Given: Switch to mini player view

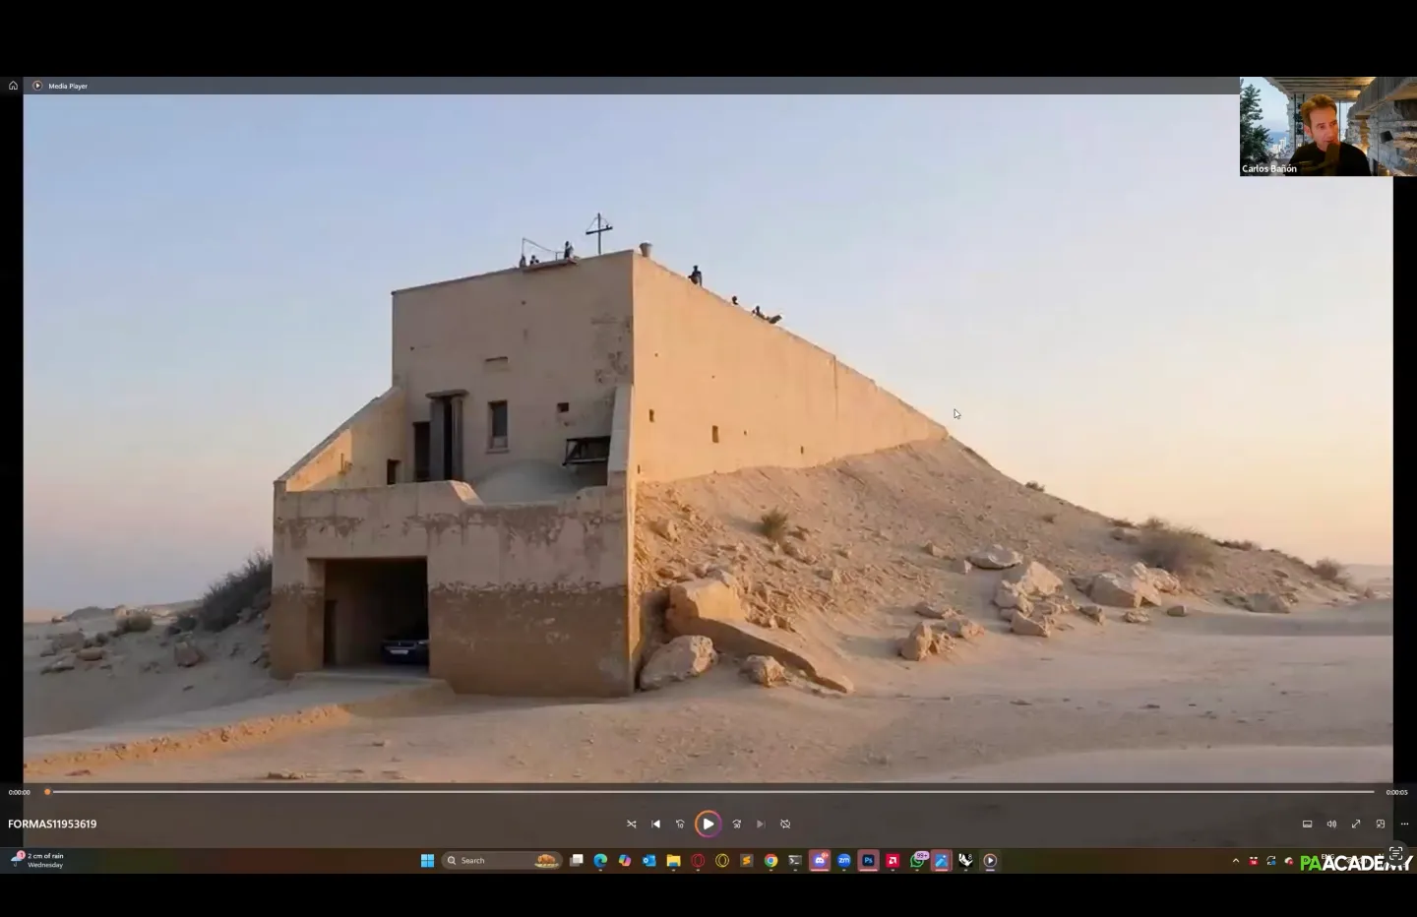Looking at the screenshot, I should pos(1381,825).
